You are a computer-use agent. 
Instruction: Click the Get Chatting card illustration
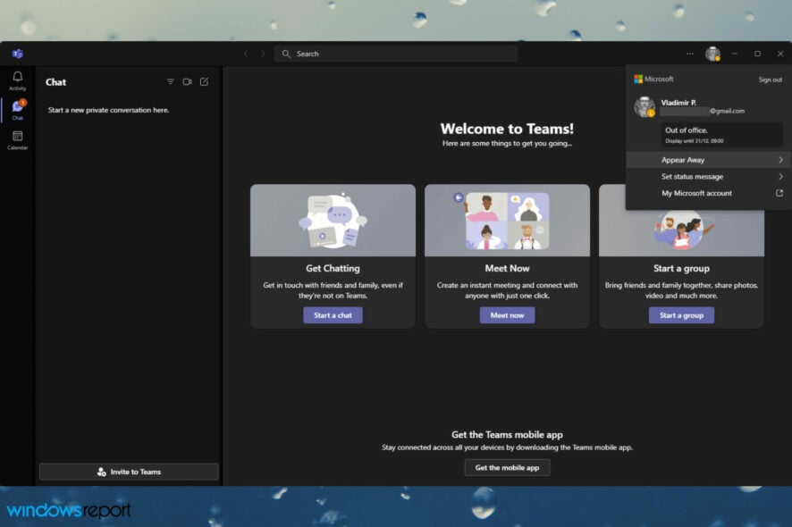pyautogui.click(x=333, y=220)
